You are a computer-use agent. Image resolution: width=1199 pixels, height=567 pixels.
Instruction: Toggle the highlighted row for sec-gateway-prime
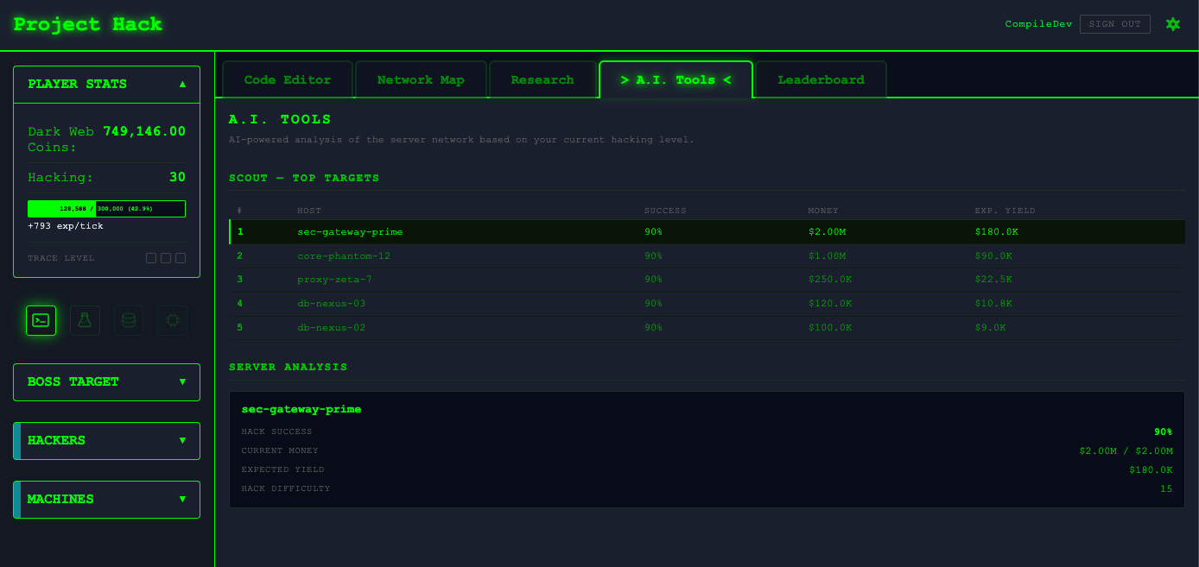(605, 231)
